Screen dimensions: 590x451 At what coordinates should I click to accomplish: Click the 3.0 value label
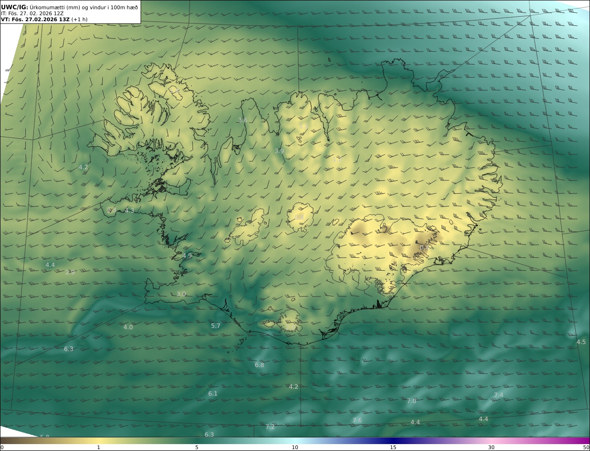pos(181,294)
